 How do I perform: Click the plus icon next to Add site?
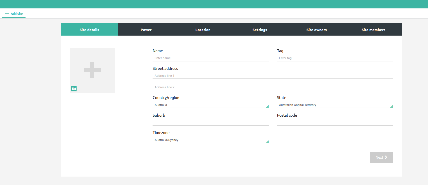(7, 13)
